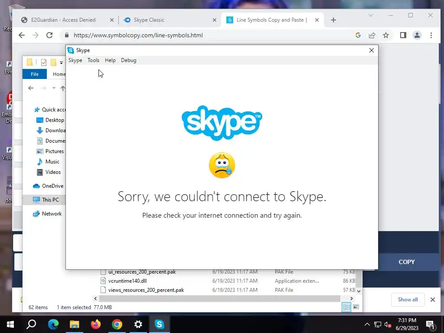The width and height of the screenshot is (444, 333).
Task: Open Music in the navigation pane
Action: [x=48, y=162]
